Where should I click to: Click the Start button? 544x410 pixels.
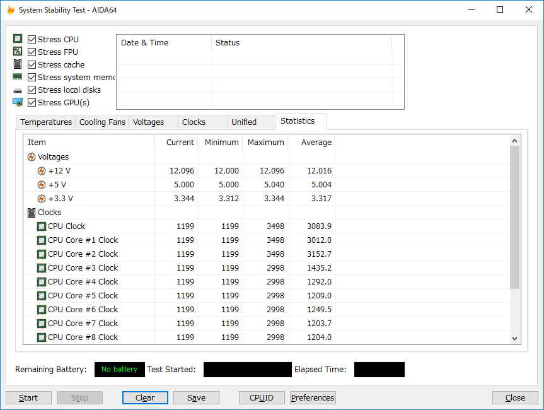pyautogui.click(x=29, y=398)
